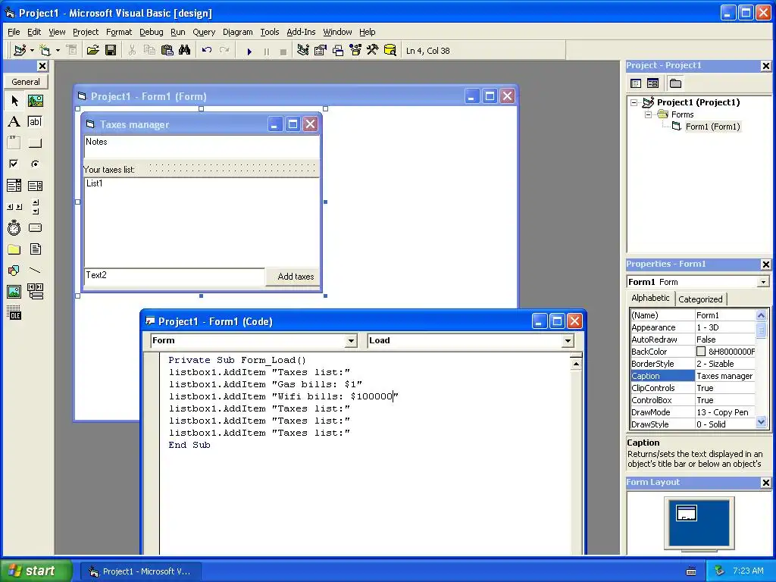Click the form thumbnail in Form Layout
This screenshot has height=582, width=776.
pyautogui.click(x=687, y=513)
